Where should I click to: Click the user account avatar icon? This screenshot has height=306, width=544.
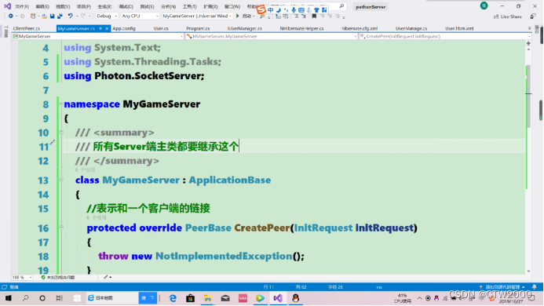click(x=484, y=5)
